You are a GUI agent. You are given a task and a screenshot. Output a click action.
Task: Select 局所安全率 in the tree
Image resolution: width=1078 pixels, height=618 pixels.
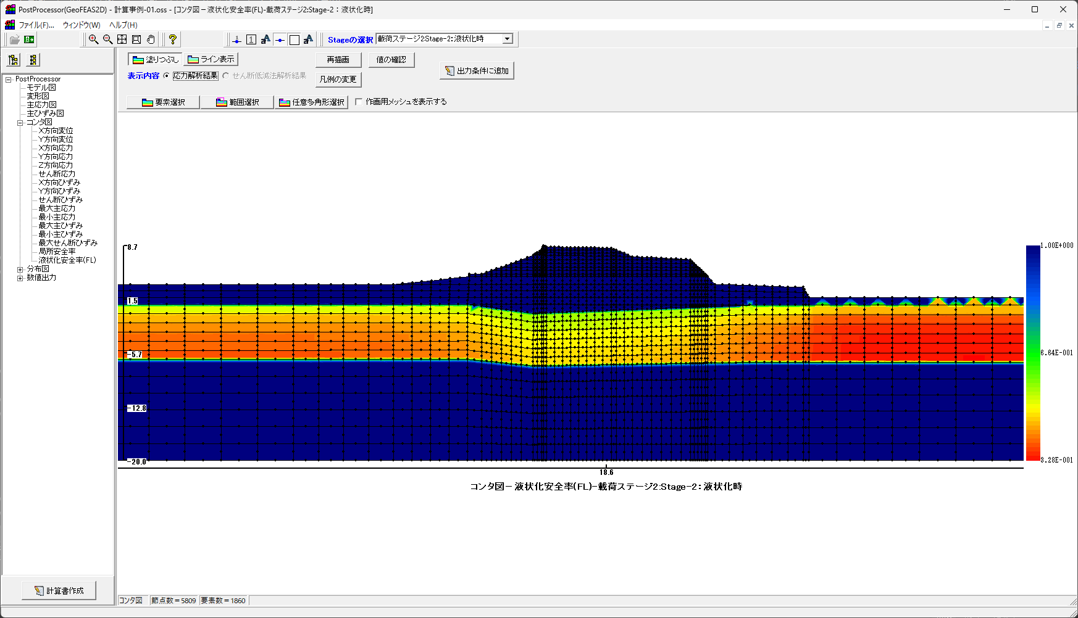57,252
